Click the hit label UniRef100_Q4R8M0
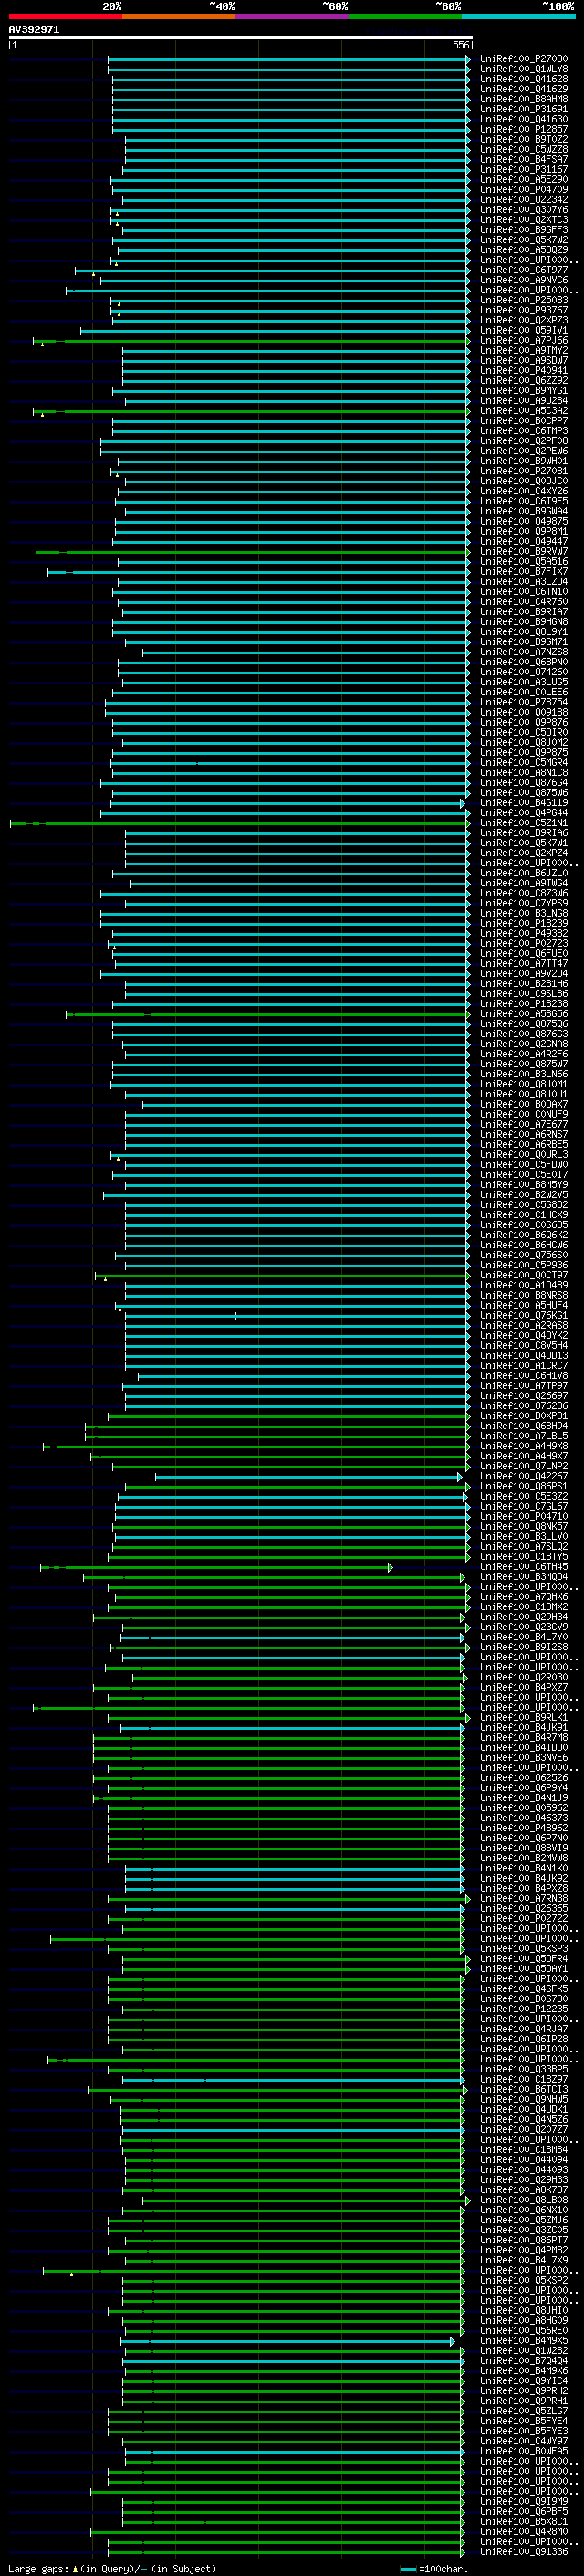 [x=524, y=2533]
